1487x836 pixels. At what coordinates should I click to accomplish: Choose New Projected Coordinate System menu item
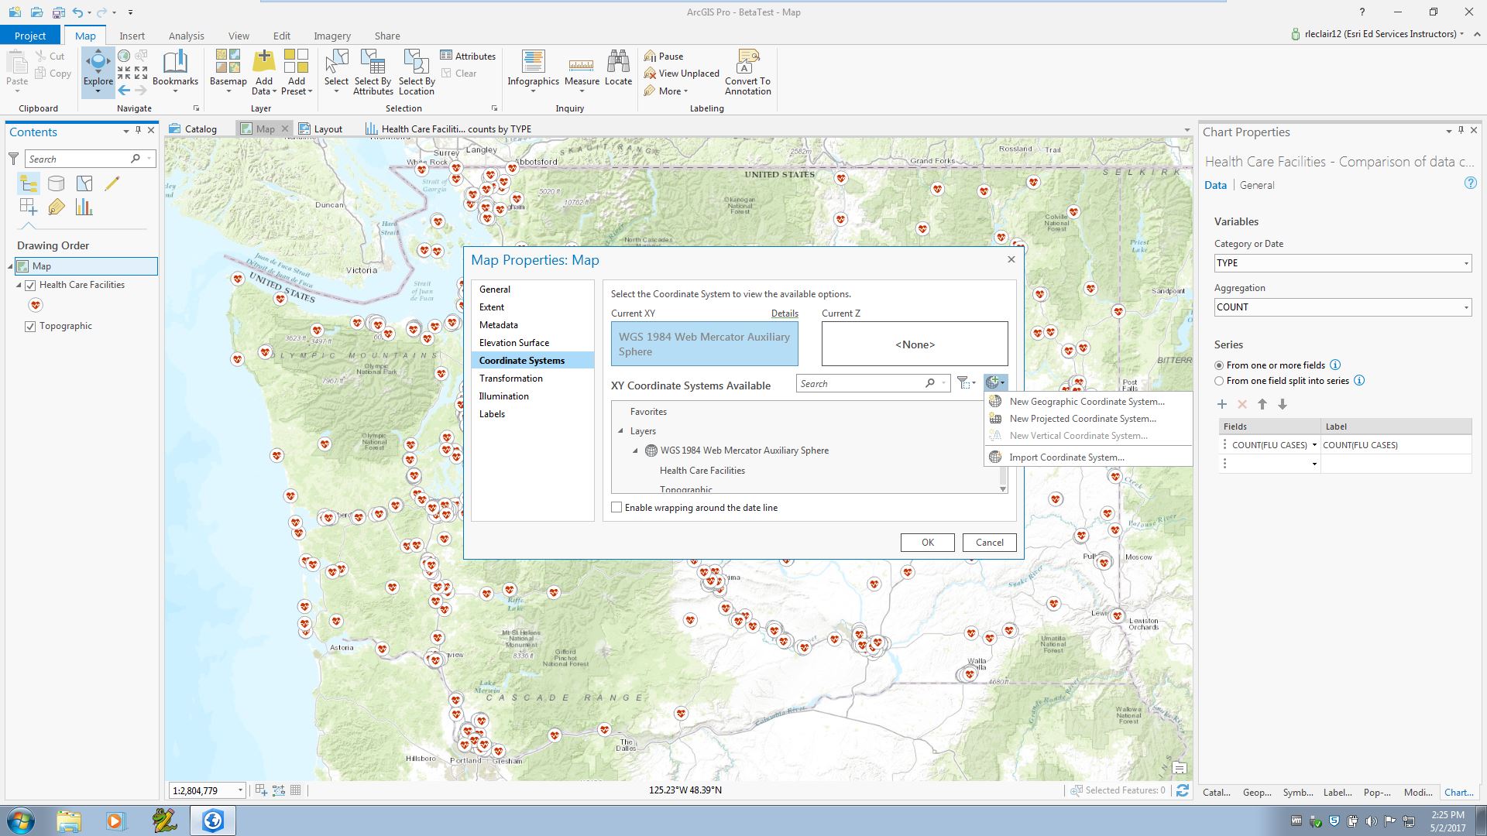[1082, 419]
